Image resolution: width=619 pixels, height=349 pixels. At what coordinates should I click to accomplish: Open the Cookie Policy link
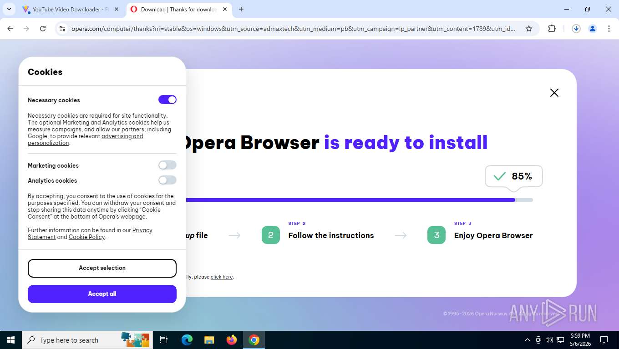coord(87,237)
